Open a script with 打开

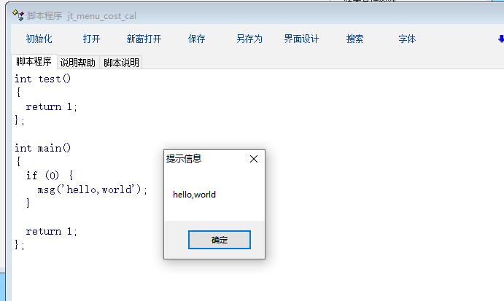click(91, 39)
